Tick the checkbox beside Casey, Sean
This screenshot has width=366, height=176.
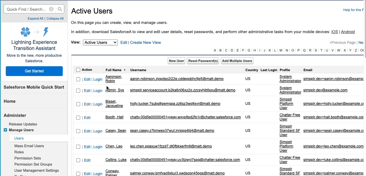[78, 131]
